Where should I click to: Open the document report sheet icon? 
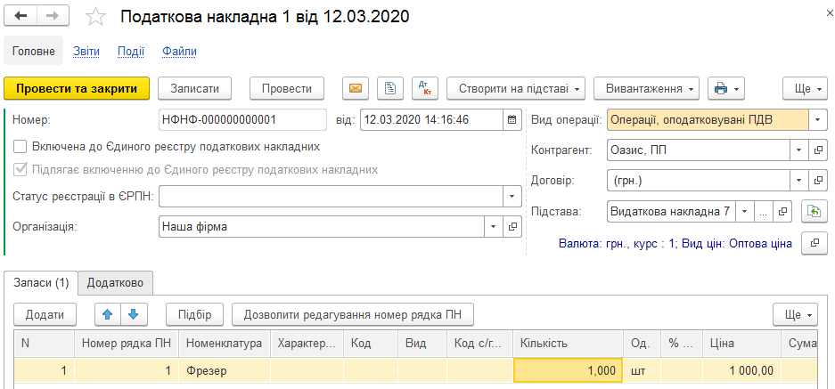(390, 89)
